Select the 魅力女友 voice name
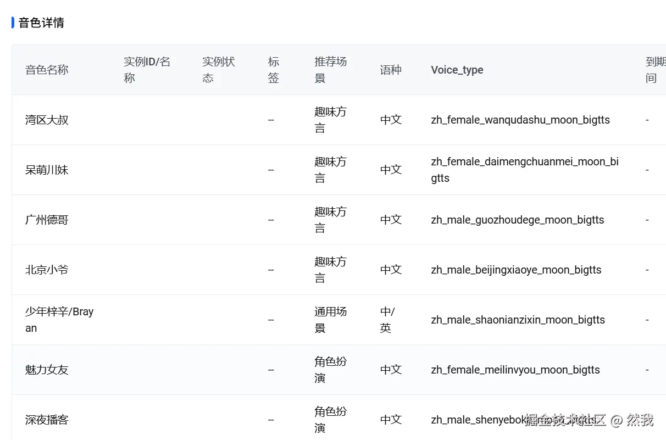Image resolution: width=666 pixels, height=440 pixels. click(x=47, y=370)
